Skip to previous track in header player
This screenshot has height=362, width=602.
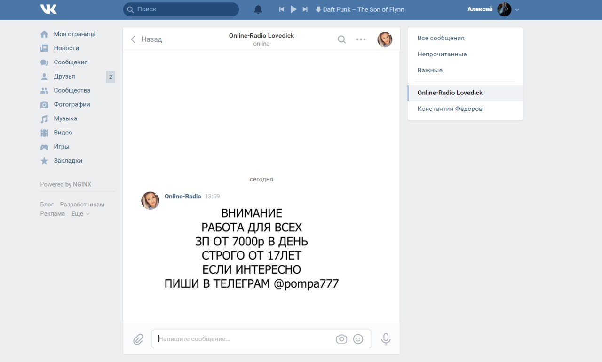pyautogui.click(x=282, y=9)
